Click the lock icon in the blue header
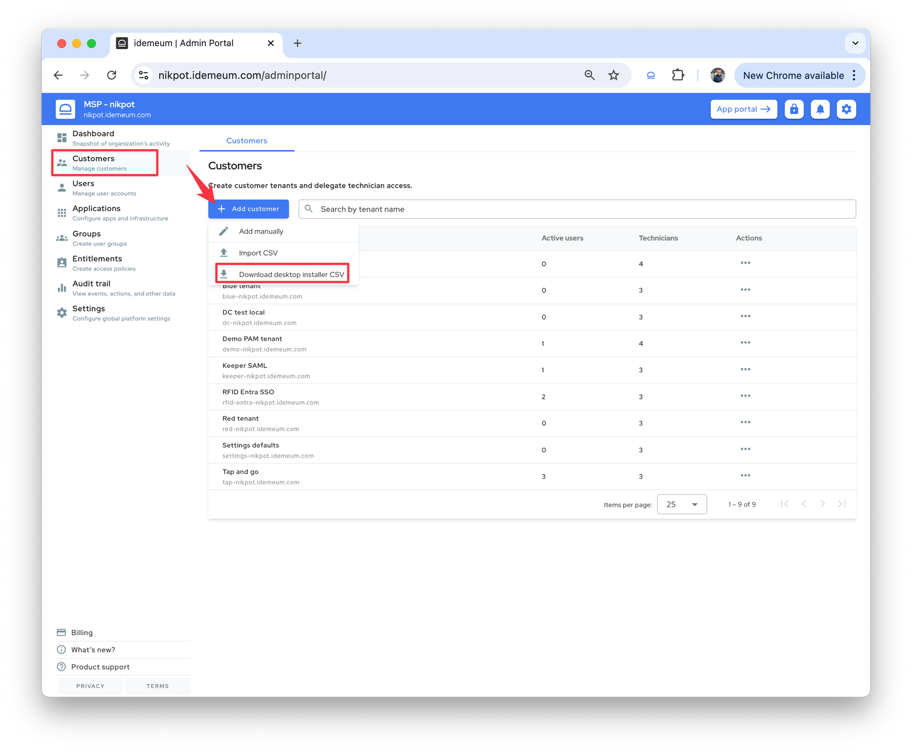Viewport: 912px width, 752px height. click(x=794, y=109)
